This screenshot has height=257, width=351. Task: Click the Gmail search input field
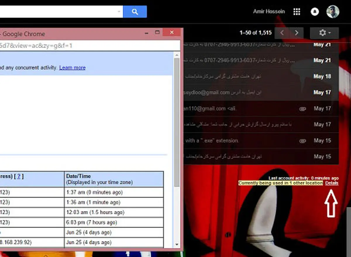click(58, 12)
